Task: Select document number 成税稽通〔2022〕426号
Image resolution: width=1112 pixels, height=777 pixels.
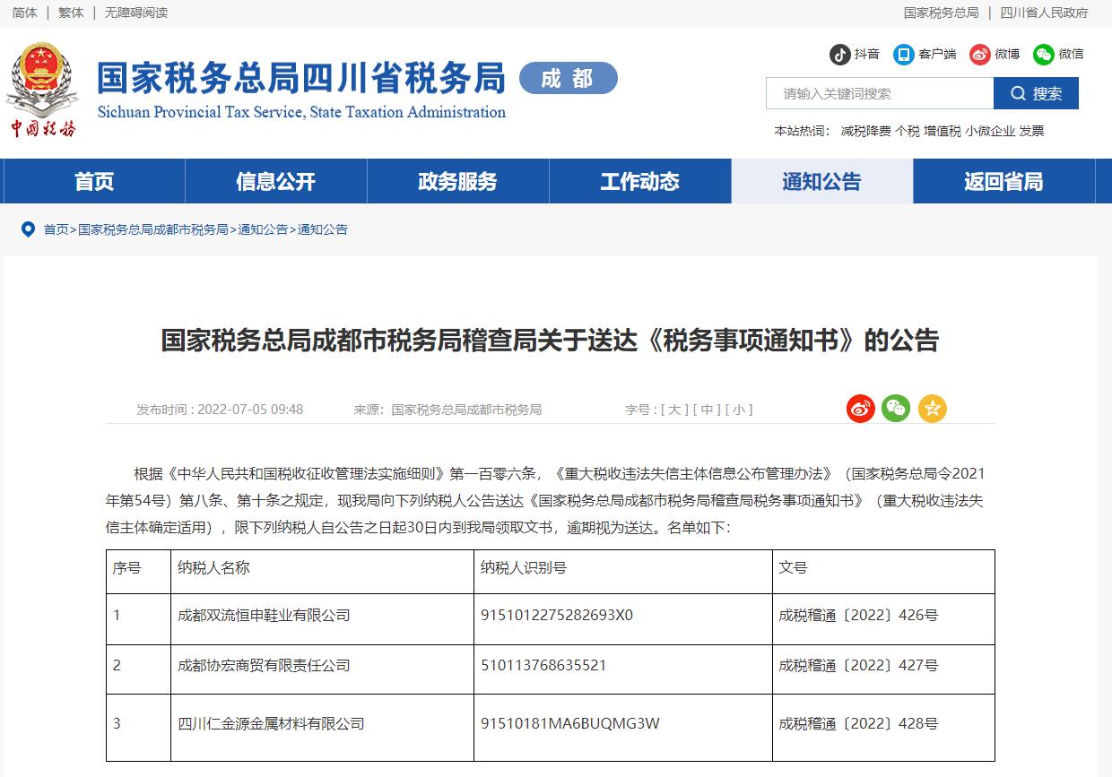Action: click(x=858, y=616)
